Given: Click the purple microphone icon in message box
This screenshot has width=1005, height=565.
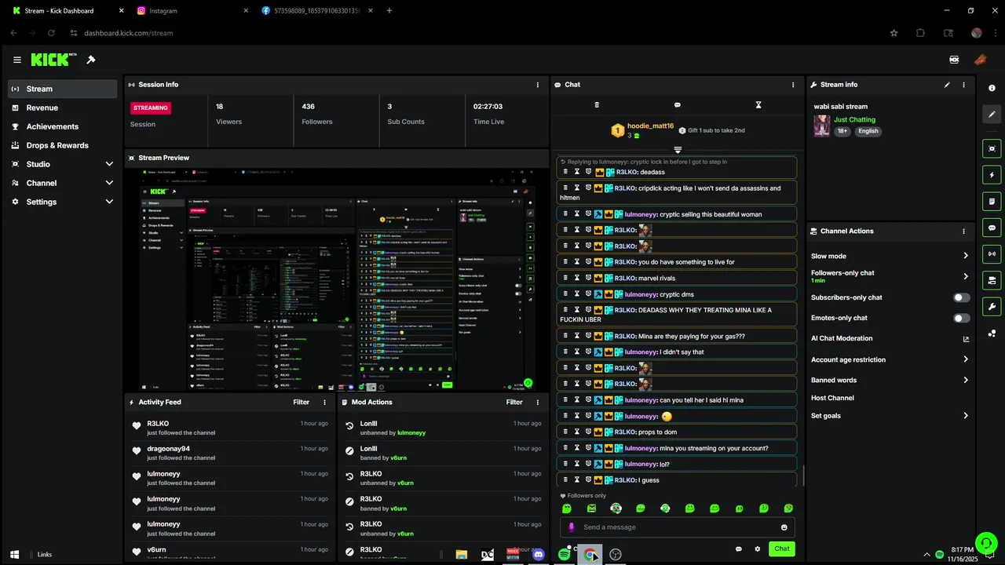Looking at the screenshot, I should tap(572, 527).
